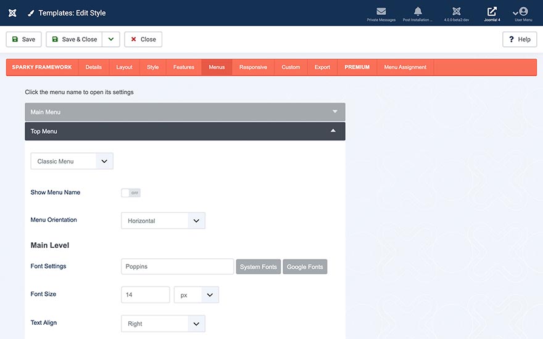
Task: Open the Export tab
Action: point(322,67)
